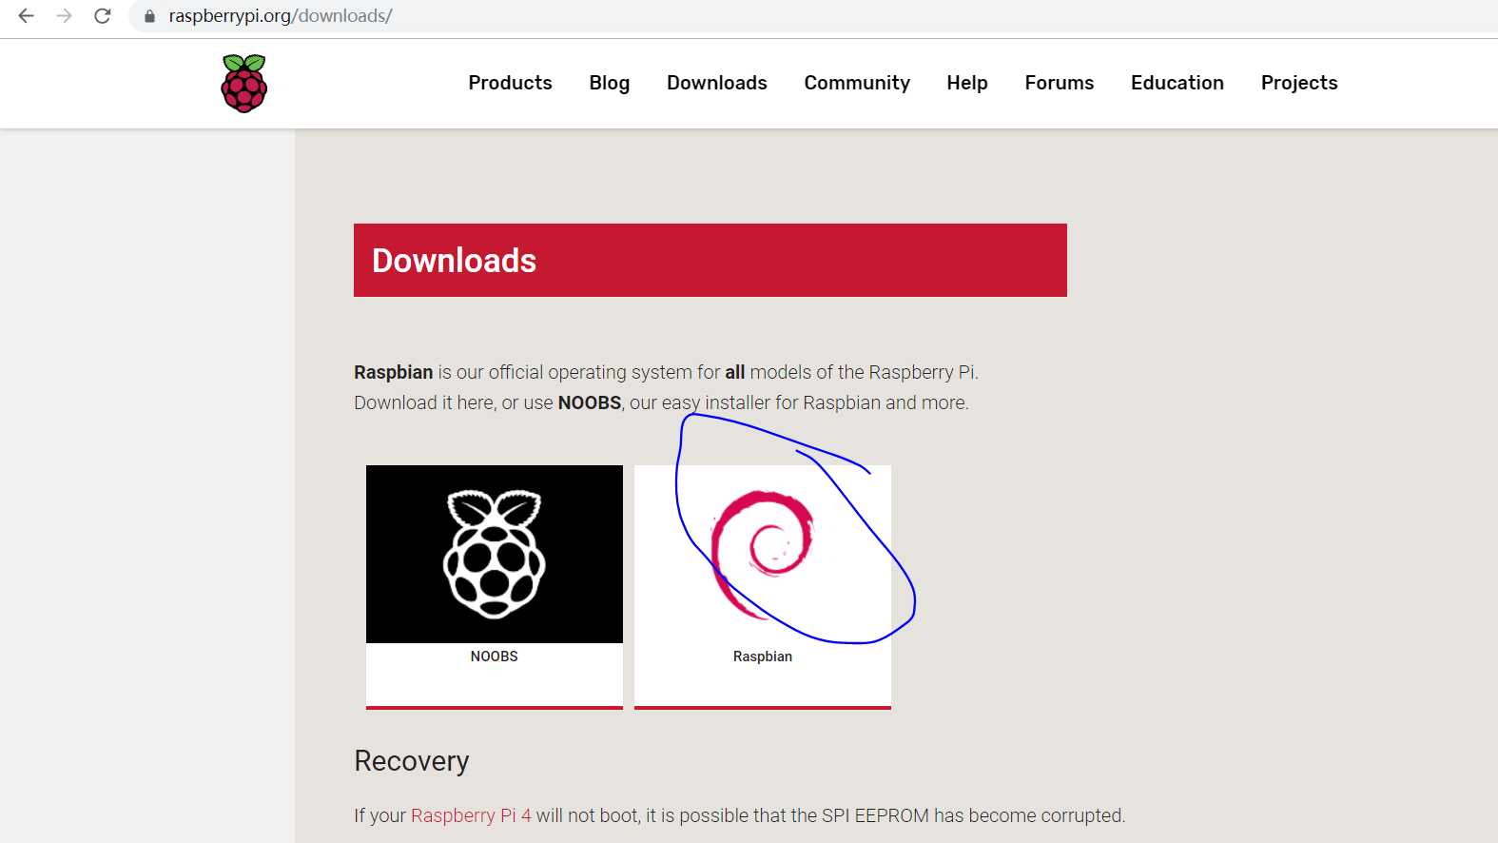Click the browser forward arrow
The width and height of the screenshot is (1498, 843).
(64, 16)
